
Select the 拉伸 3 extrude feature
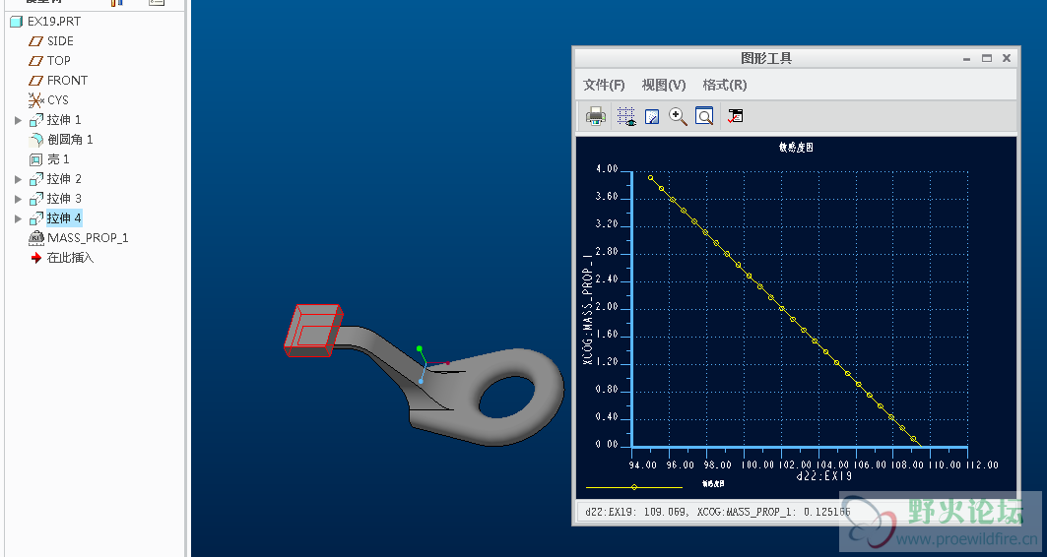click(x=63, y=199)
